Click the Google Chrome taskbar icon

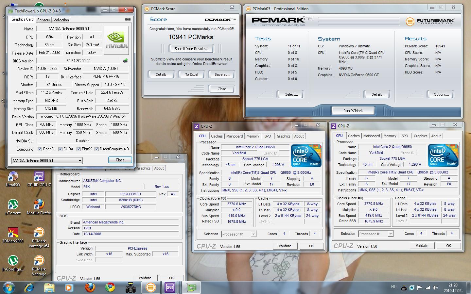pyautogui.click(x=110, y=287)
